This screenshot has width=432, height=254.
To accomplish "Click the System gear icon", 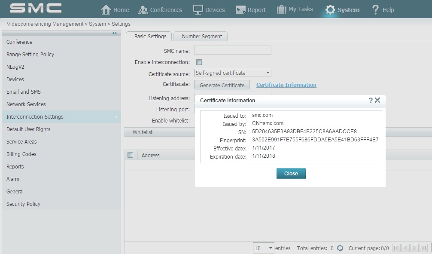I will point(330,10).
